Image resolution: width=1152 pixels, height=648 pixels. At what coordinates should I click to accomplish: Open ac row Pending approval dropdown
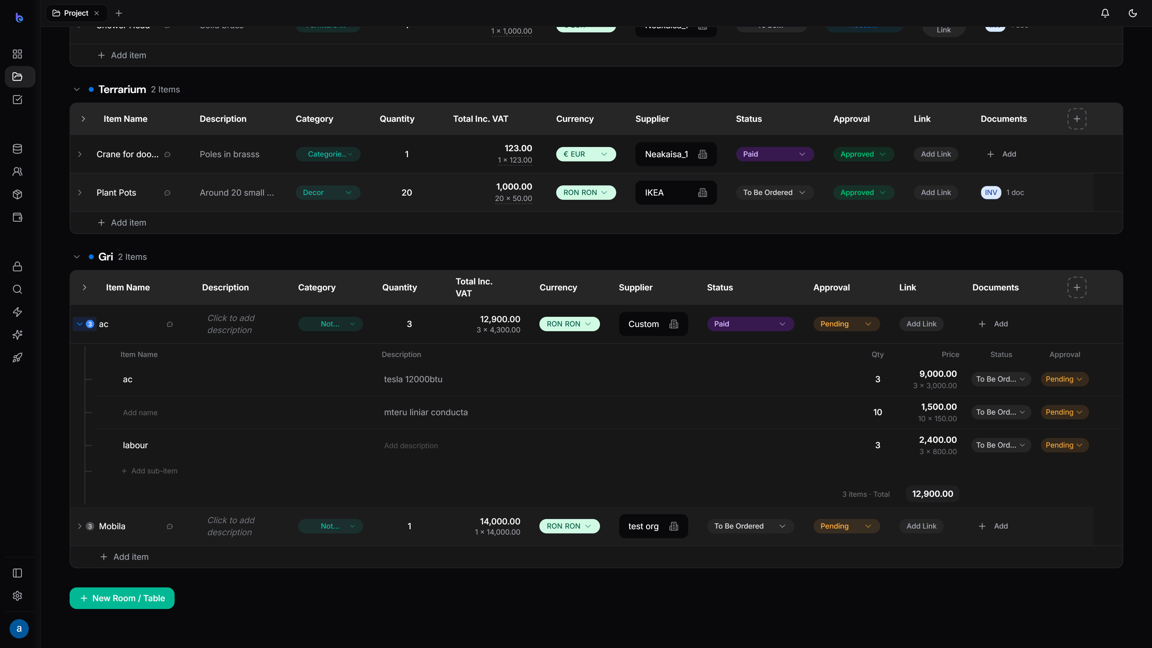pyautogui.click(x=846, y=324)
